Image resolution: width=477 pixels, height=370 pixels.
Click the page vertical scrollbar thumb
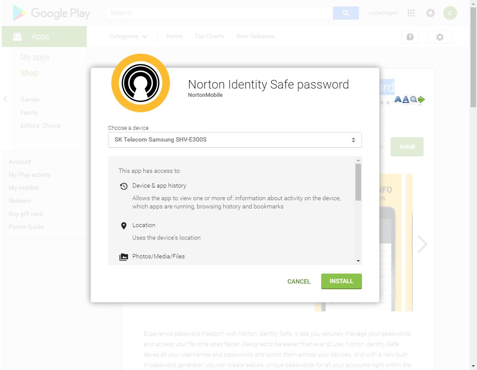[473, 57]
